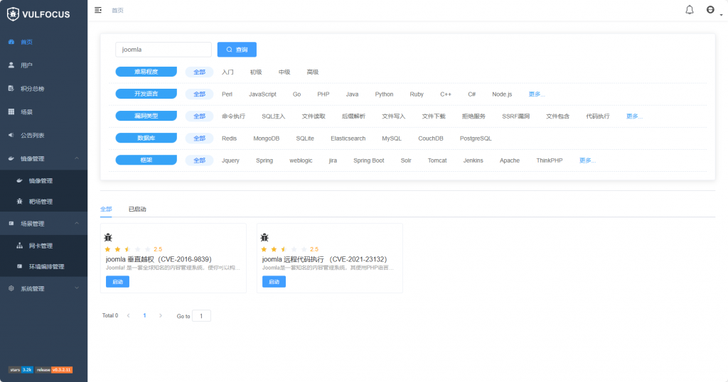Toggle the sidebar collapse hamburger icon

click(x=98, y=10)
